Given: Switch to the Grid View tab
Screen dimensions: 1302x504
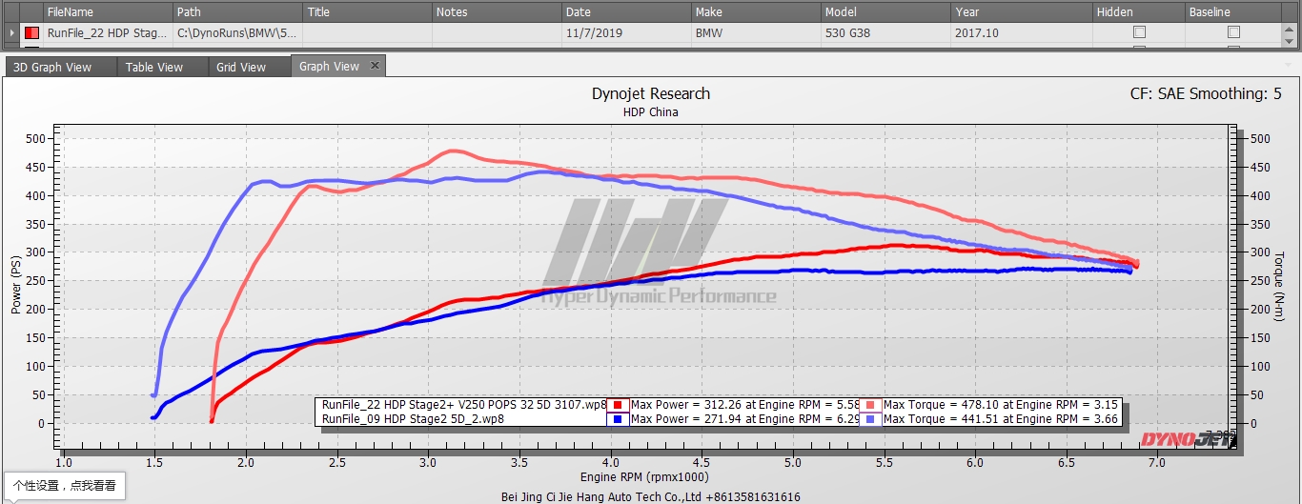Looking at the screenshot, I should tap(240, 67).
